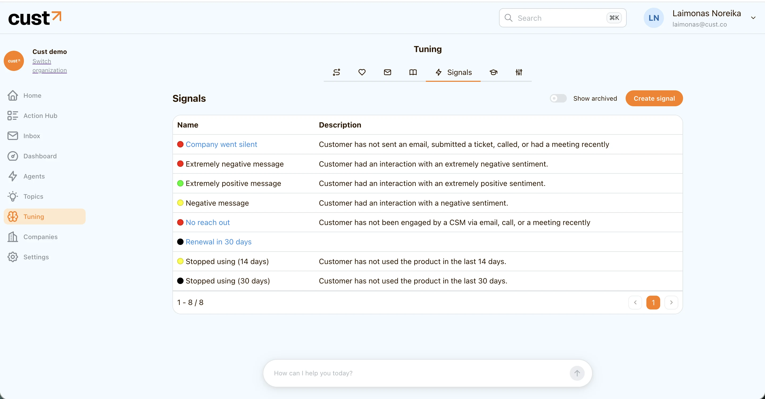This screenshot has width=765, height=399.
Task: Click the previous page arrow
Action: (x=635, y=302)
